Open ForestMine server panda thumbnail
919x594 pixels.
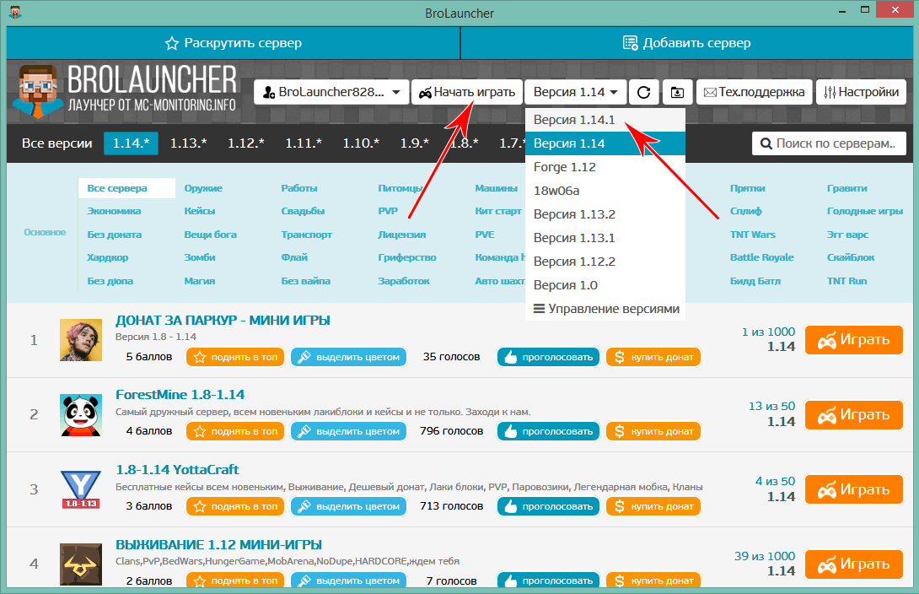click(x=81, y=414)
